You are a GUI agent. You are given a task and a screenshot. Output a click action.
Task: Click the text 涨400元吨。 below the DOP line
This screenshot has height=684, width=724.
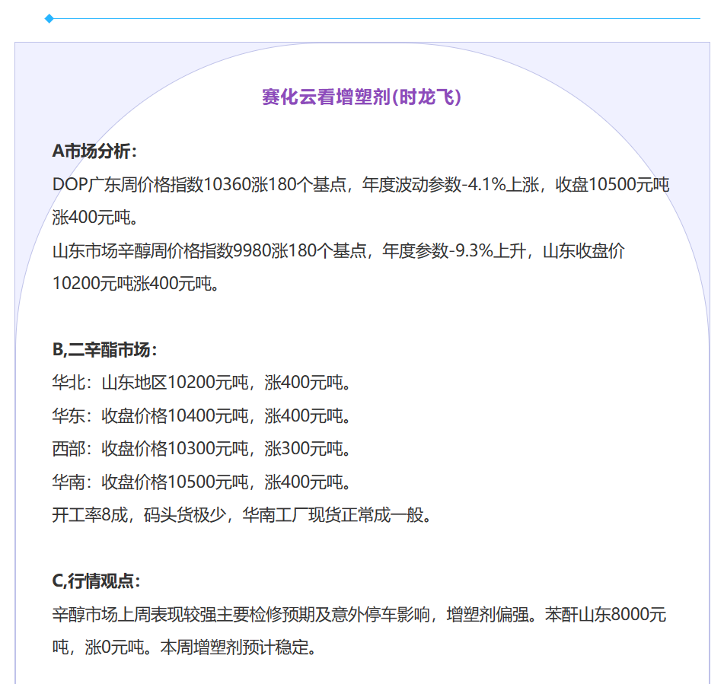[x=95, y=218]
